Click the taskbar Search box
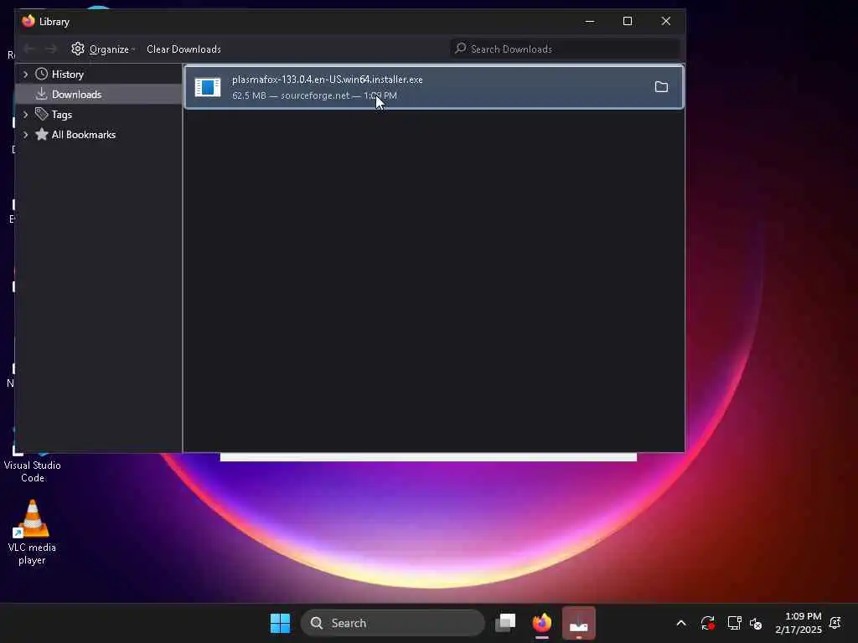This screenshot has height=643, width=858. (x=392, y=623)
